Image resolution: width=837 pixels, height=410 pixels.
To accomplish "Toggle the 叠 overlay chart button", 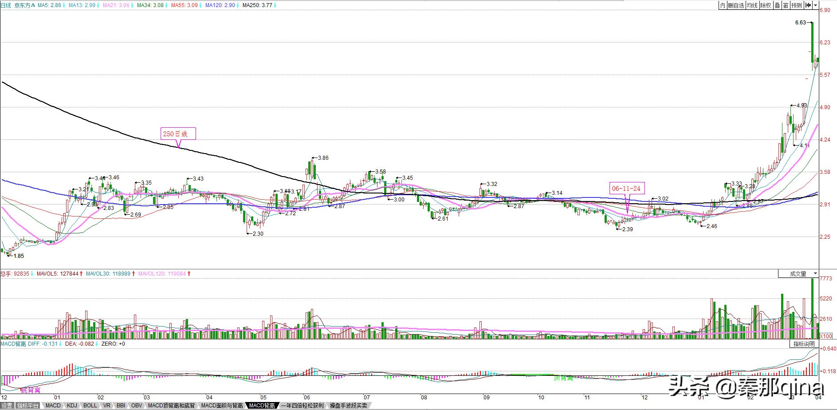I will click(x=777, y=5).
